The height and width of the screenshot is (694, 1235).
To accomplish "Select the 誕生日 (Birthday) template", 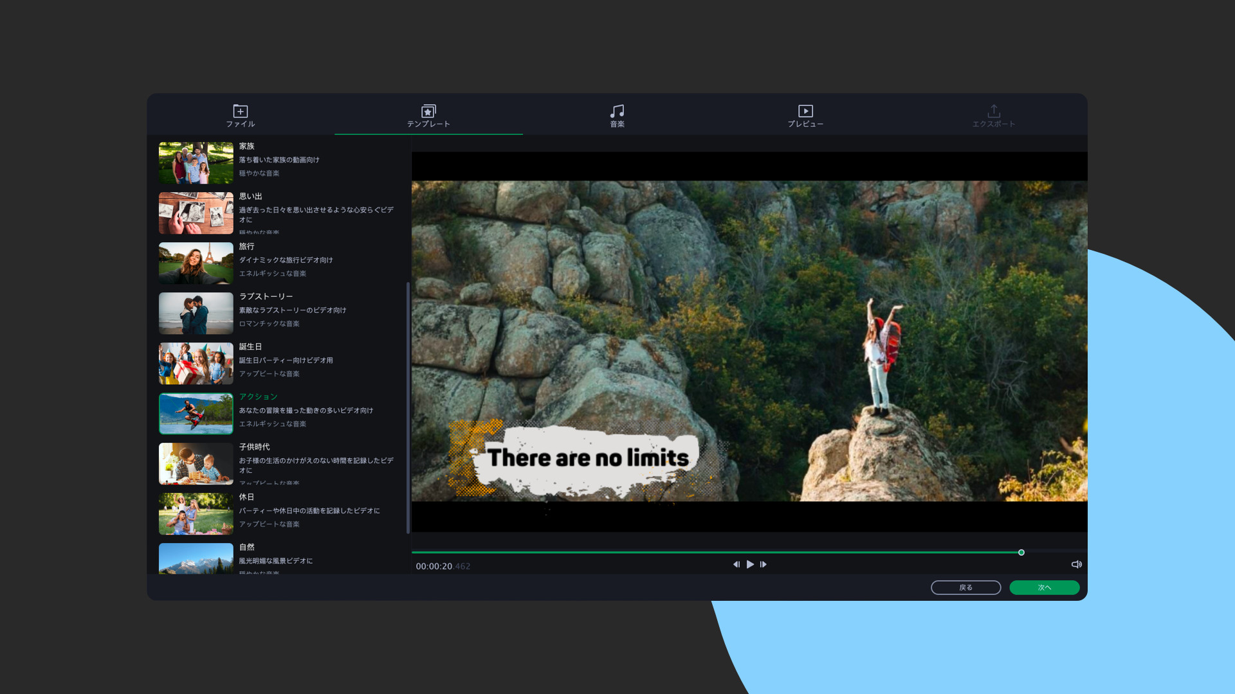I will tap(196, 363).
